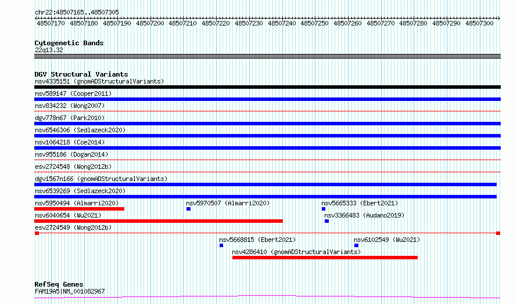Viewport: 517px width, 304px height.
Task: Click the blue nsv589147 variant bar
Action: point(267,99)
